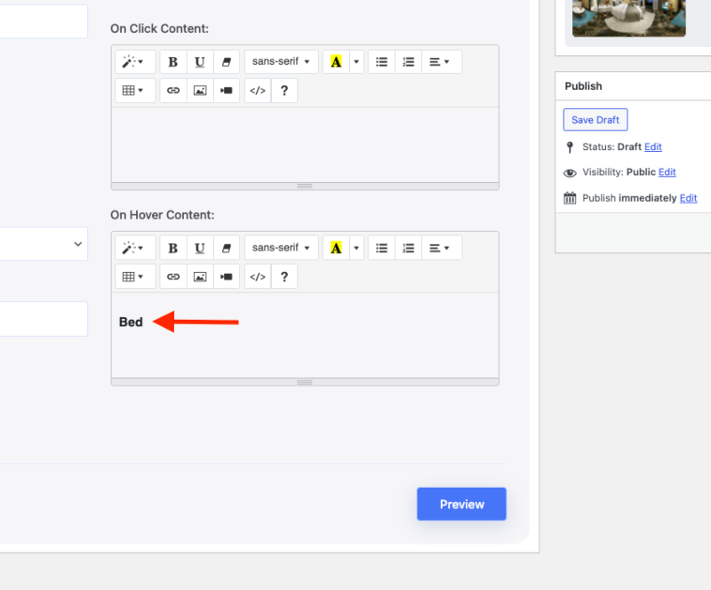This screenshot has width=711, height=590.
Task: Insert picture in On Click Content editor
Action: tap(199, 91)
